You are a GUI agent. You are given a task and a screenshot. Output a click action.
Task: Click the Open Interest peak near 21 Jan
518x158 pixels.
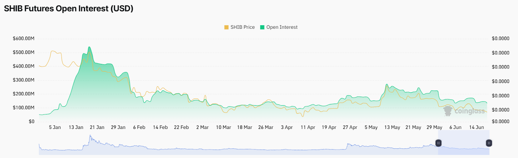click(x=89, y=47)
